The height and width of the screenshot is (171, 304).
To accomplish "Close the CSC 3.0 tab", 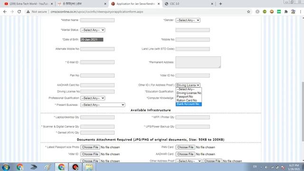I will point(212,4).
